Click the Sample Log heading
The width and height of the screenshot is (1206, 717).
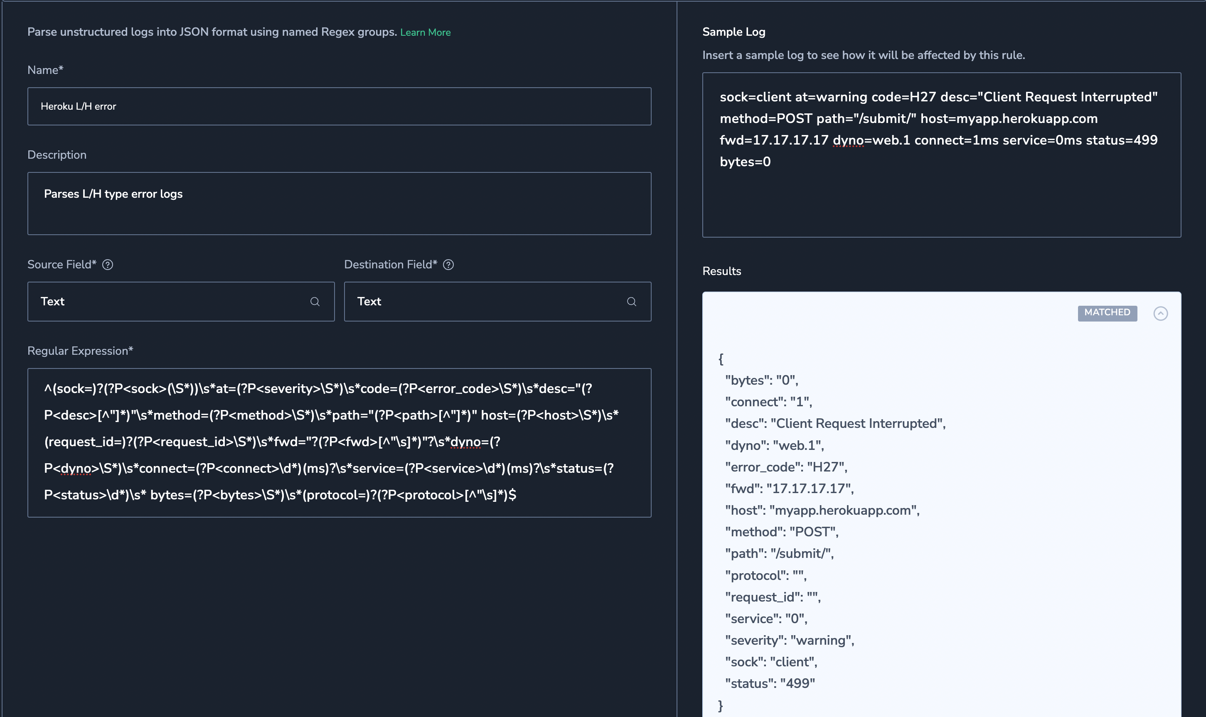tap(733, 32)
